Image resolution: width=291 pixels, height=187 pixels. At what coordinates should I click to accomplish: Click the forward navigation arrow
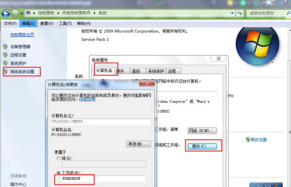[15, 13]
